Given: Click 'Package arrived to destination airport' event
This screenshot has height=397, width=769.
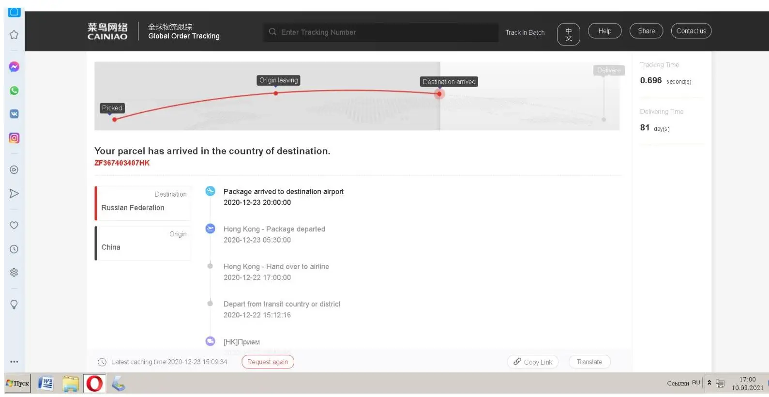Looking at the screenshot, I should click(284, 192).
